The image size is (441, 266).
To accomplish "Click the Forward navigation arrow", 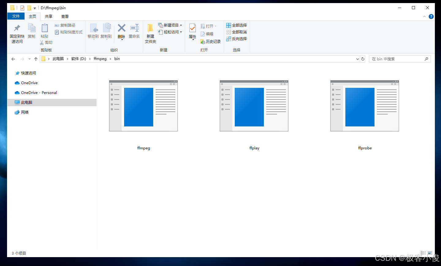I will point(22,59).
